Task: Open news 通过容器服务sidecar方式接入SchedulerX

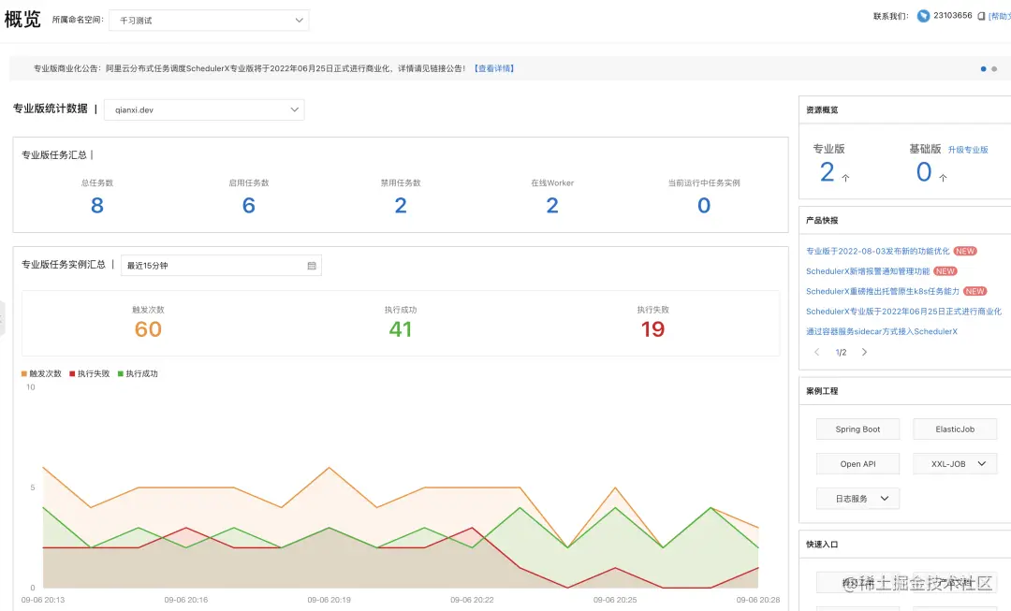Action: (882, 331)
